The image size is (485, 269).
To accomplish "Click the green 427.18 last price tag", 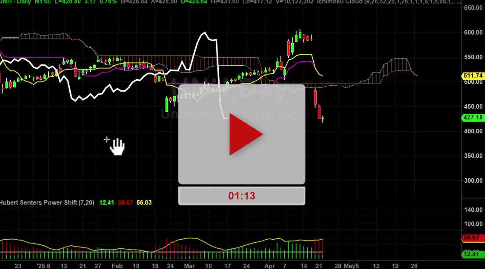I will click(473, 117).
